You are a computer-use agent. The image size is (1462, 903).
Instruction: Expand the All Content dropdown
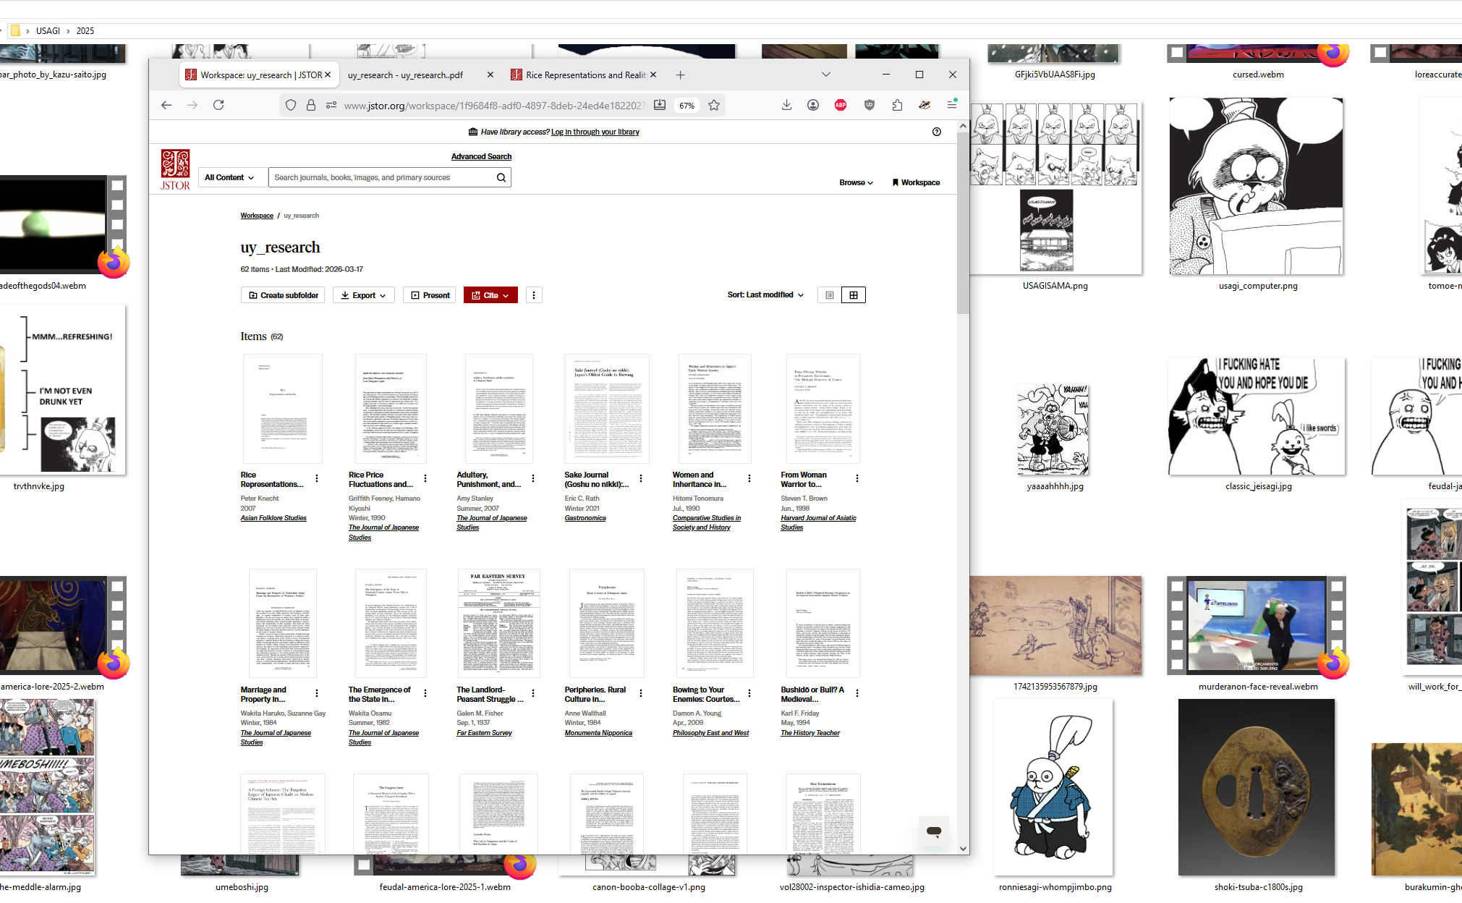pyautogui.click(x=229, y=177)
